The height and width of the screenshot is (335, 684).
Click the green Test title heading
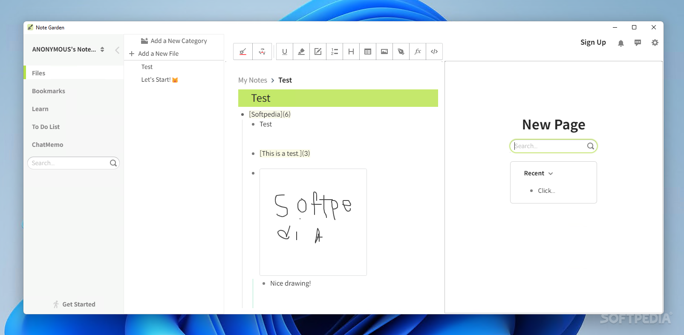338,98
